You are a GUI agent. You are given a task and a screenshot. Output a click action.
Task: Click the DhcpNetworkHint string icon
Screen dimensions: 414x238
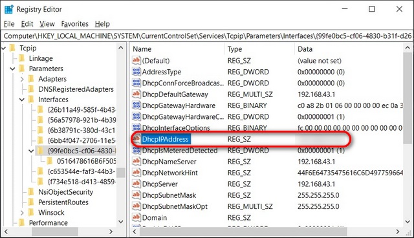click(x=136, y=173)
